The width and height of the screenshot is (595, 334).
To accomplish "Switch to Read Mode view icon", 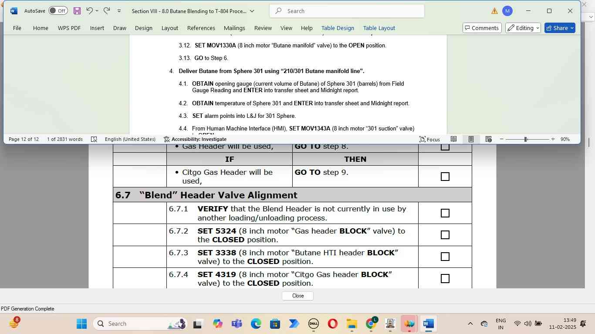I will tap(453, 139).
